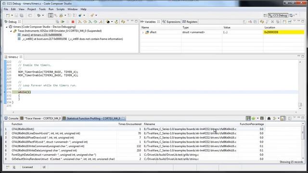This screenshot has width=308, height=173.
Task: Click the Suspend (pause) debug button
Action: pyautogui.click(x=68, y=22)
